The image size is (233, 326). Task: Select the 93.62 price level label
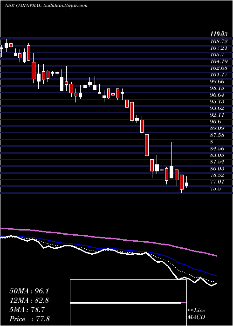pos(218,108)
